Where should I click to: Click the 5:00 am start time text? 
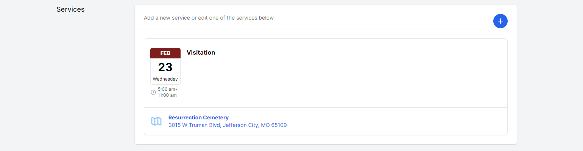click(167, 89)
